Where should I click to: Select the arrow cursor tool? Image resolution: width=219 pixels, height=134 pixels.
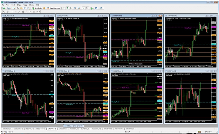click(4, 12)
